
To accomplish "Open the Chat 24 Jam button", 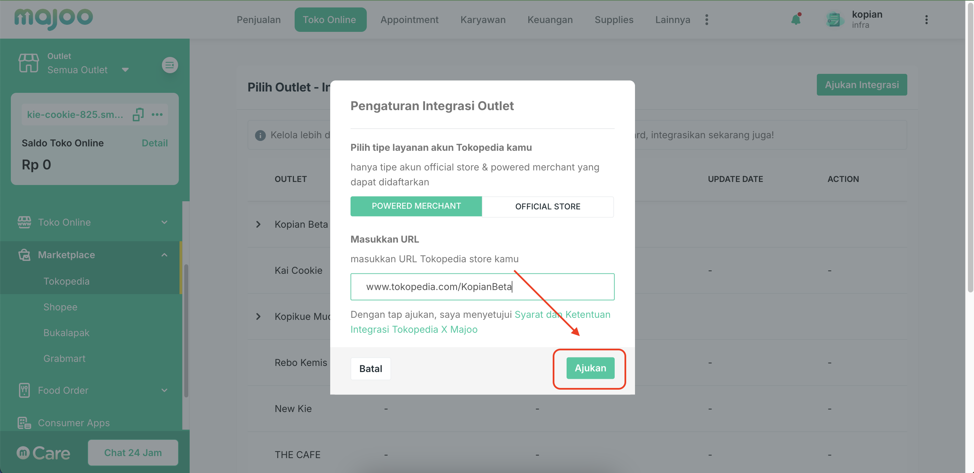I will tap(133, 453).
